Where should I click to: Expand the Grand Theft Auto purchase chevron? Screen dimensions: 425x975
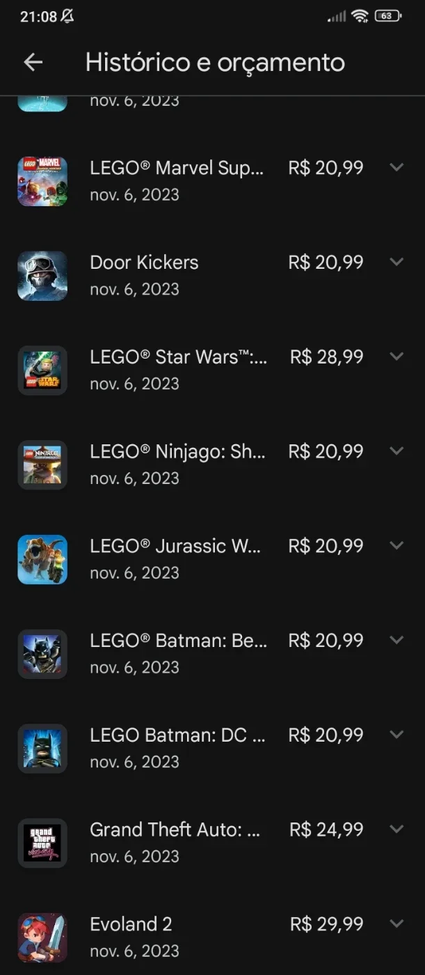pos(396,829)
